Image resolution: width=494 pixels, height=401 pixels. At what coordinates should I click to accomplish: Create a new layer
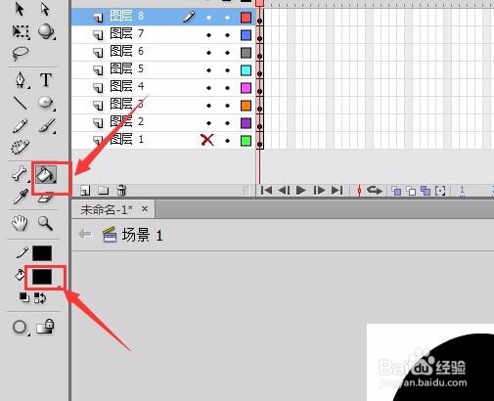pos(85,191)
